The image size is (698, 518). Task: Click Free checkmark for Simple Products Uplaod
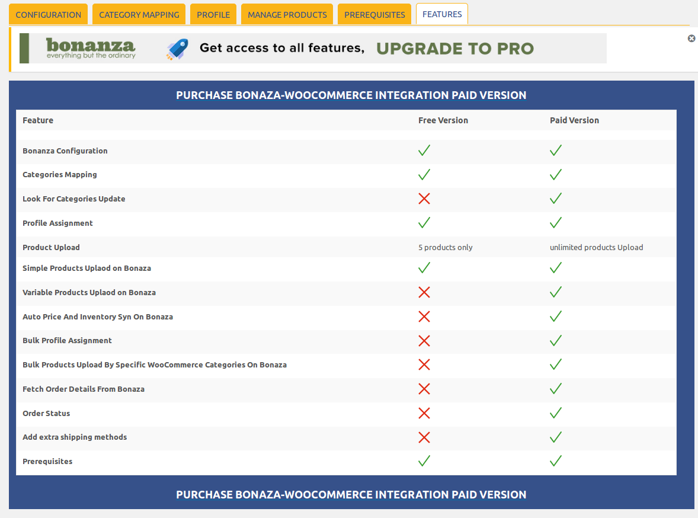tap(424, 268)
